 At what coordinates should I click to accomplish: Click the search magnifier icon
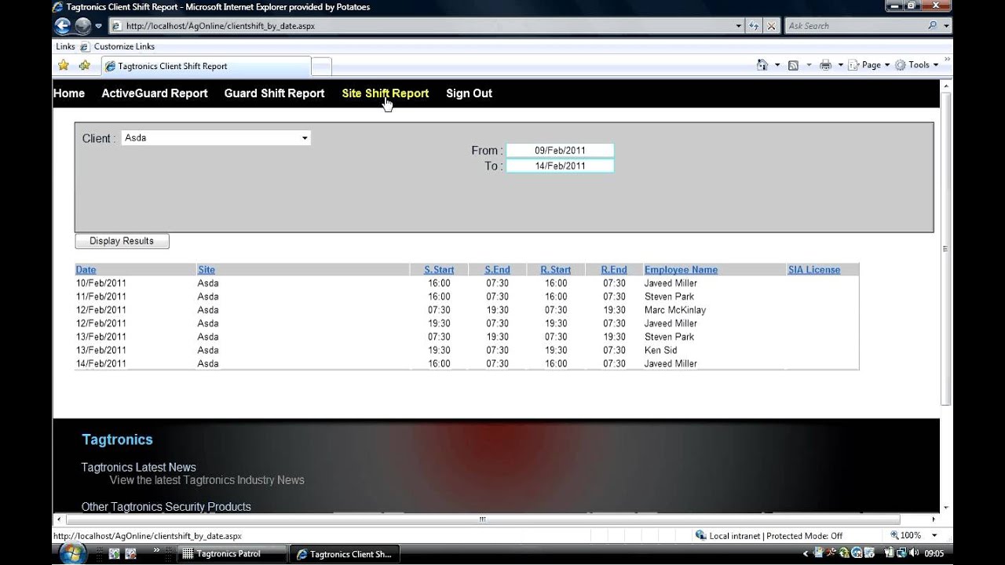point(932,26)
